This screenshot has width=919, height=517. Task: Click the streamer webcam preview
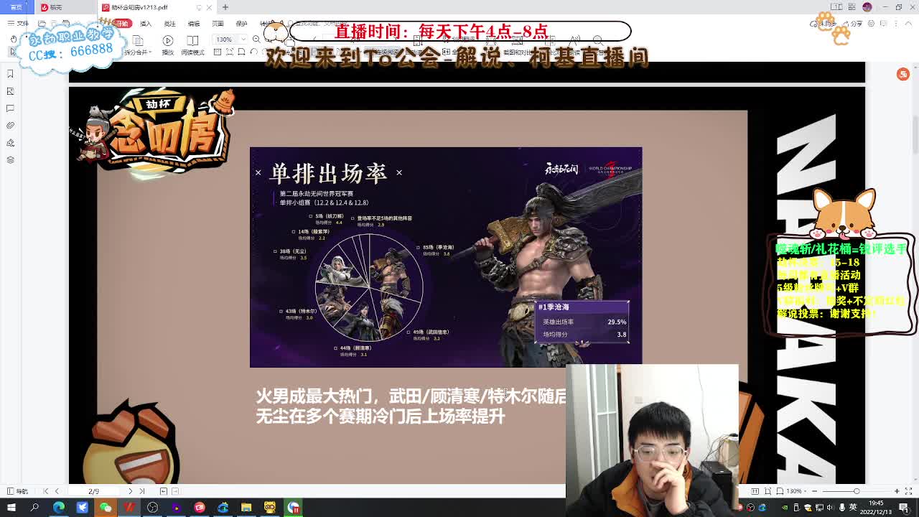pos(652,438)
